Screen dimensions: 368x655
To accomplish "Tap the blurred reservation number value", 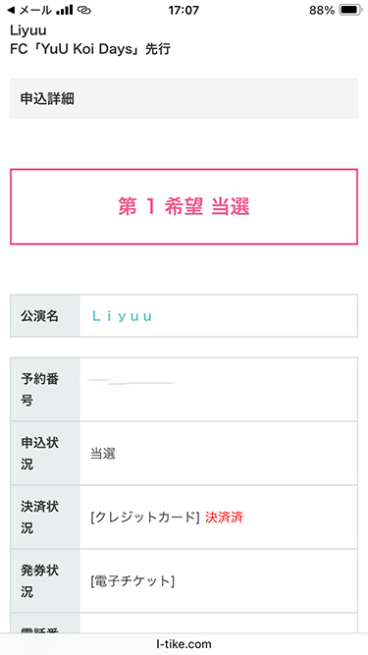I will pos(131,382).
